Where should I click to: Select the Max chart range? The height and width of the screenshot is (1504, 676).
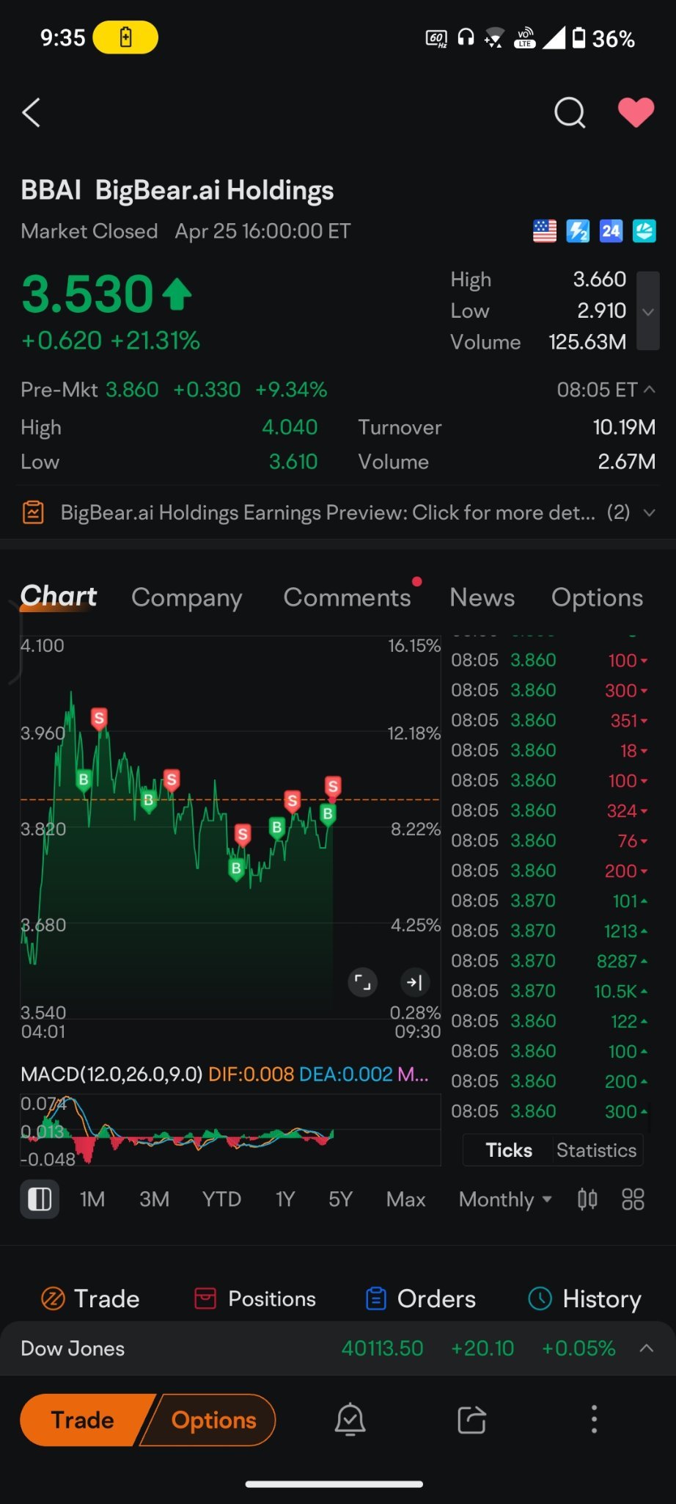coord(406,1199)
